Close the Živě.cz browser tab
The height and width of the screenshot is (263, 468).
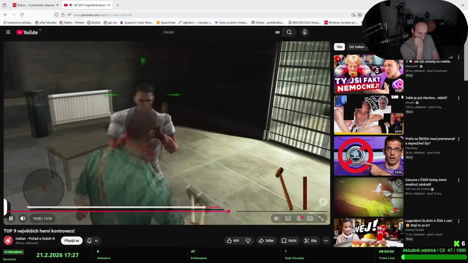[x=58, y=5]
